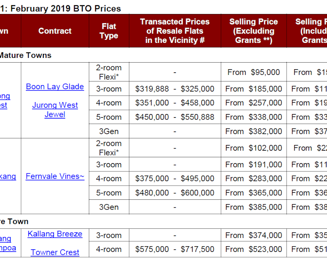The width and height of the screenshot is (327, 262).
Task: Click the Flat Type column header
Action: pyautogui.click(x=109, y=31)
